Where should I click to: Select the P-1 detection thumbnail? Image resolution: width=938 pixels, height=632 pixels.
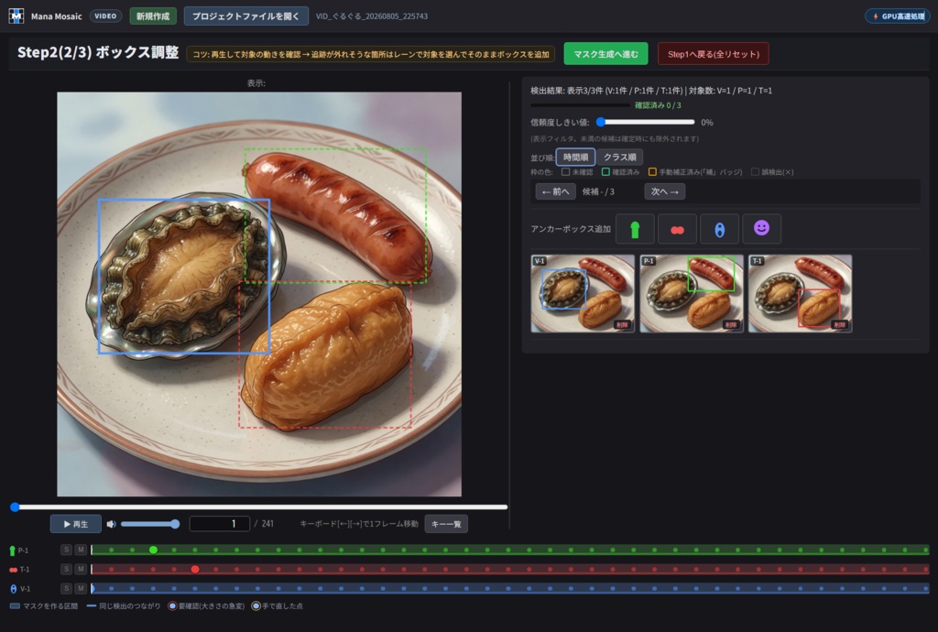692,294
